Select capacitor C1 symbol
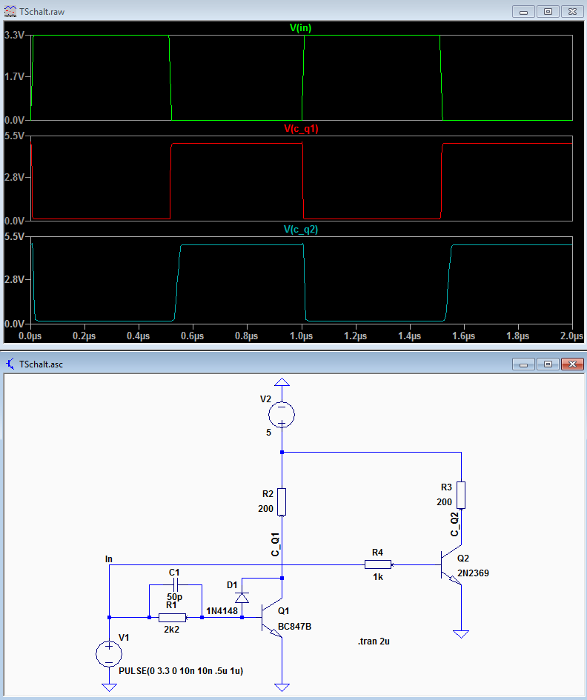Screen dimensions: 587x700 tap(175, 584)
